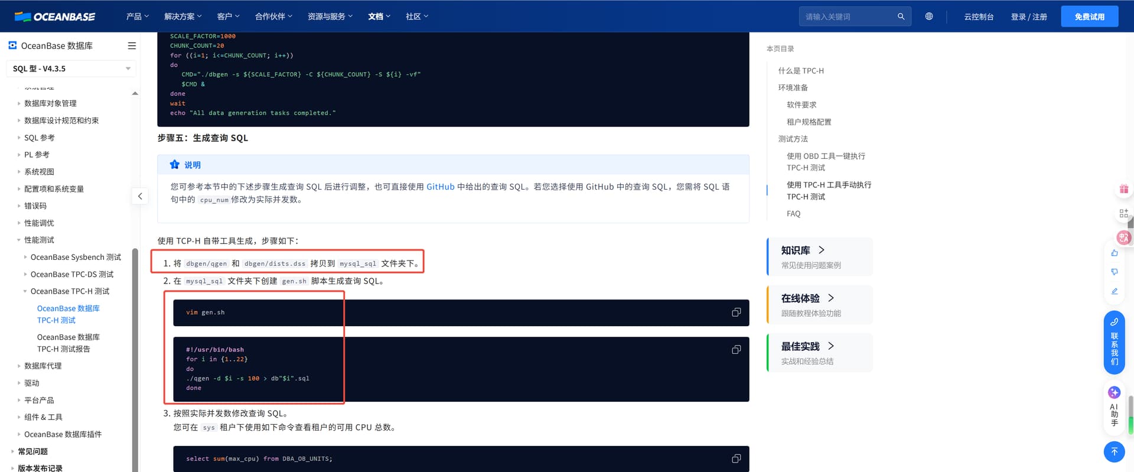The height and width of the screenshot is (472, 1134).
Task: Open the 在线体验 card
Action: (x=820, y=305)
